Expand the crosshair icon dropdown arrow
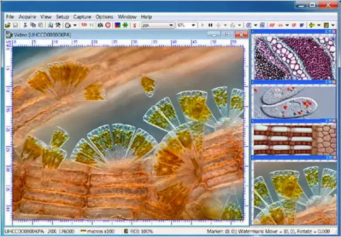Image resolution: width=341 pixels, height=237 pixels. tap(225, 25)
